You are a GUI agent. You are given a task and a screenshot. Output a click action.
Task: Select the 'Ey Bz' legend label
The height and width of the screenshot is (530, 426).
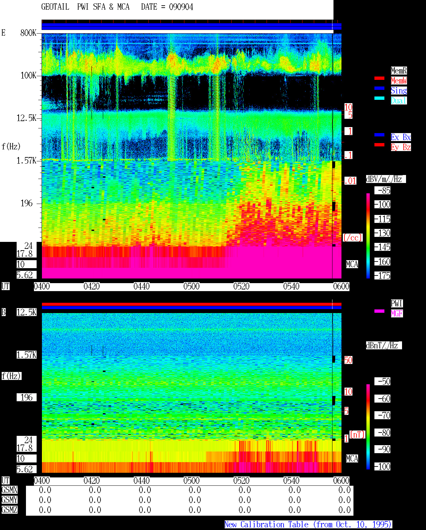click(x=401, y=147)
